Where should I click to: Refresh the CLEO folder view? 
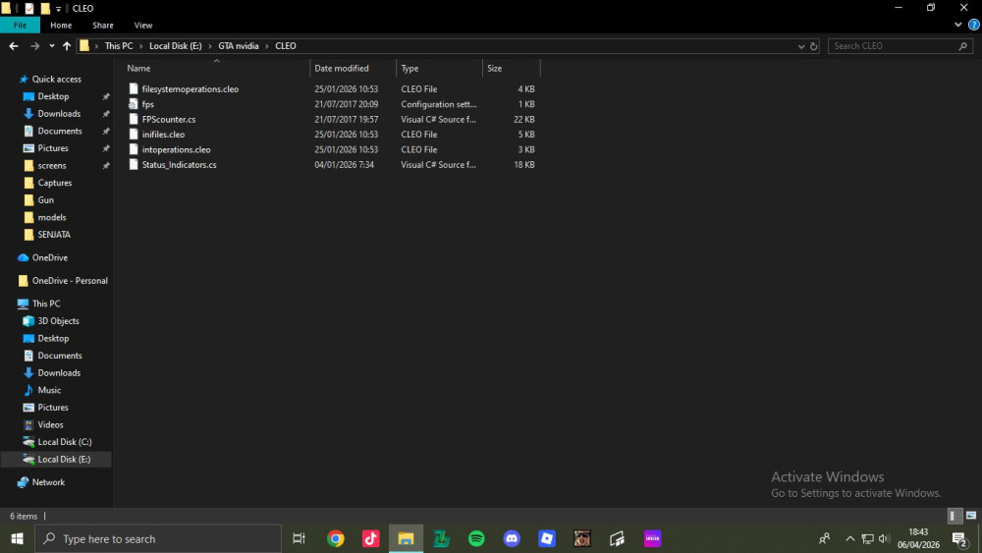813,46
